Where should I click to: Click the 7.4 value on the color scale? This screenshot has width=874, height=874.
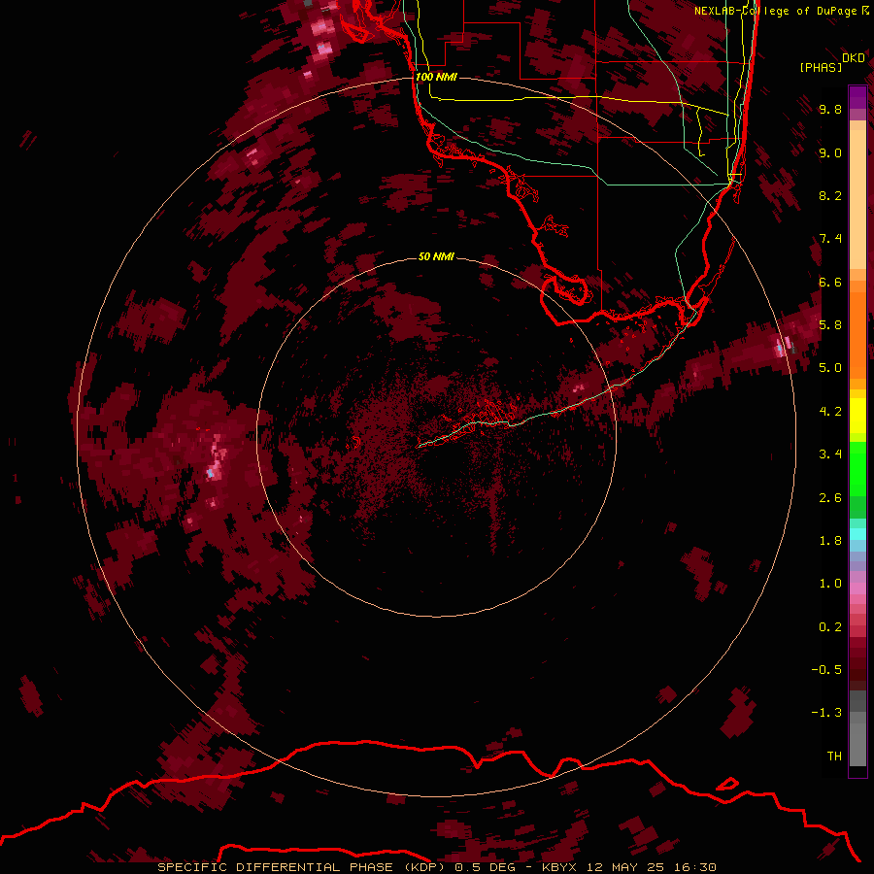[x=830, y=239]
